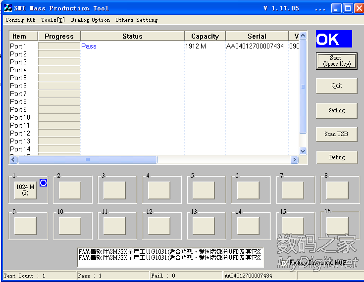Viewport: 364px width, 282px height.
Task: Select the Port 10 row
Action: pyautogui.click(x=154, y=117)
